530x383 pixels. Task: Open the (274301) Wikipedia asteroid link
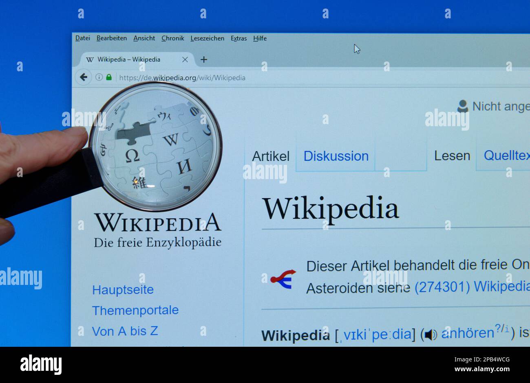[x=472, y=287]
